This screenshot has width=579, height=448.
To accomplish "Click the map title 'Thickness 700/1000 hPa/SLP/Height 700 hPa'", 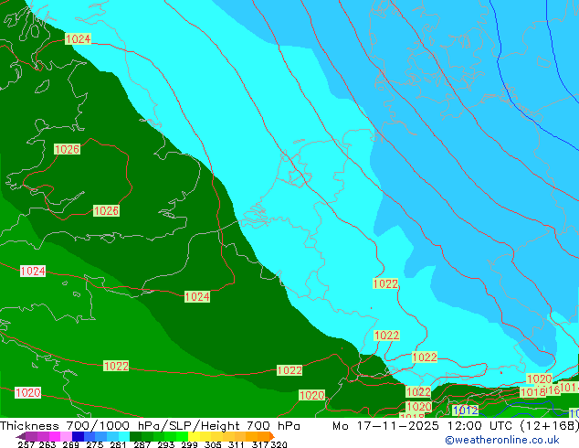I will point(150,426).
